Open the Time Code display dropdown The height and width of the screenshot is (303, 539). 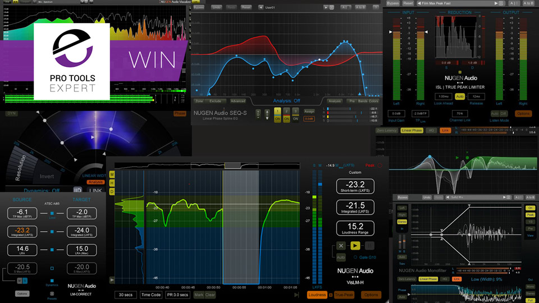click(x=151, y=295)
